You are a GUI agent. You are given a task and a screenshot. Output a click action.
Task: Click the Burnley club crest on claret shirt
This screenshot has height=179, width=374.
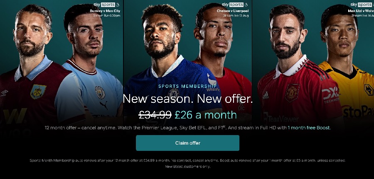pos(38,92)
